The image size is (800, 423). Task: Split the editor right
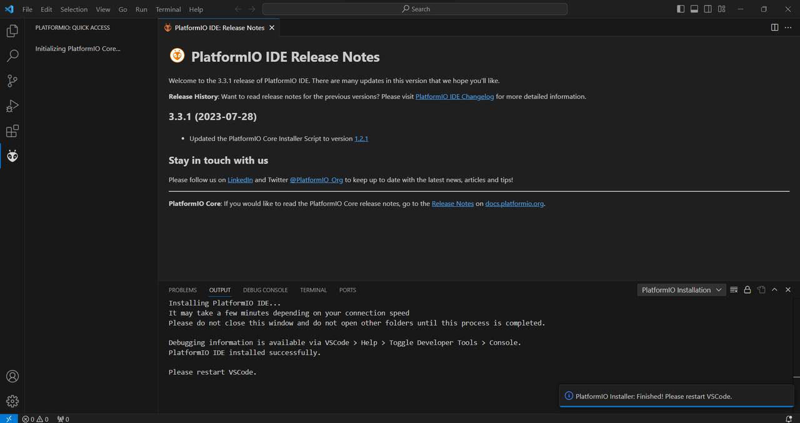[774, 27]
